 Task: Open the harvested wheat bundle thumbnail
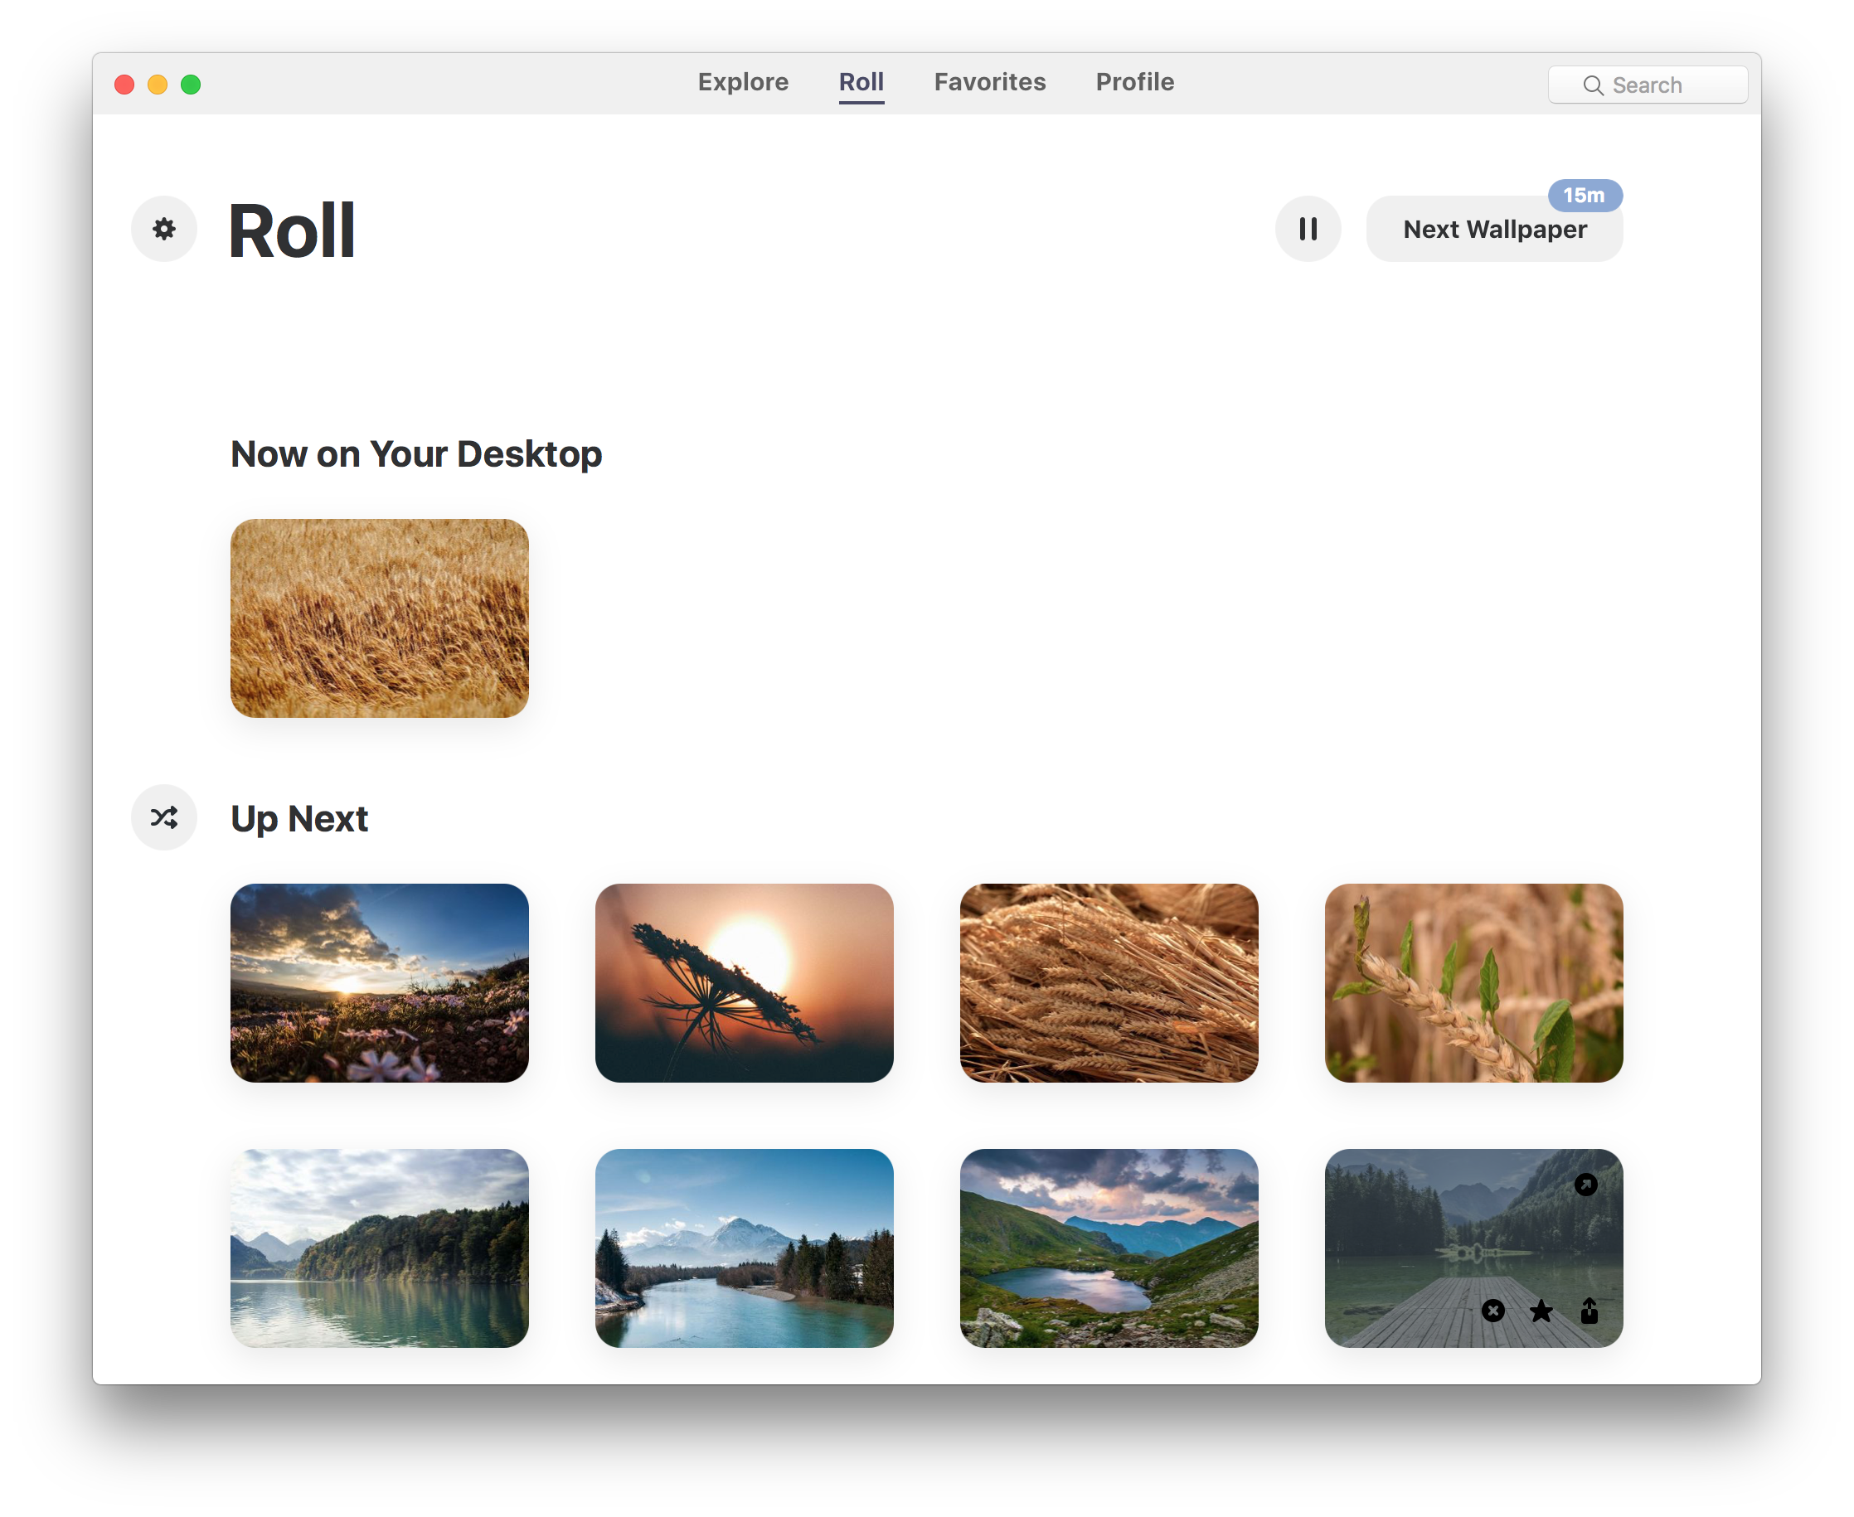point(1109,983)
